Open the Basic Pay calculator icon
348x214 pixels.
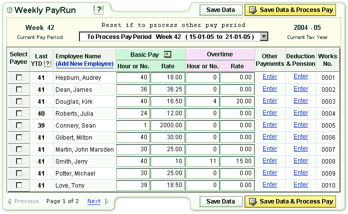click(x=167, y=54)
